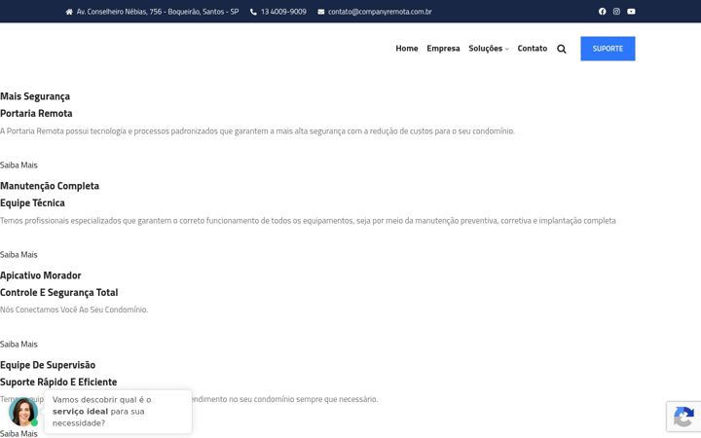Expand the Soluções dropdown menu

point(488,49)
